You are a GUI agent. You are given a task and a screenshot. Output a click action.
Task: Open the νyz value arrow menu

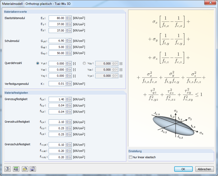70,63
